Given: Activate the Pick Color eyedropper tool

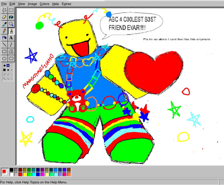Looking at the screenshot, I should point(5,24).
